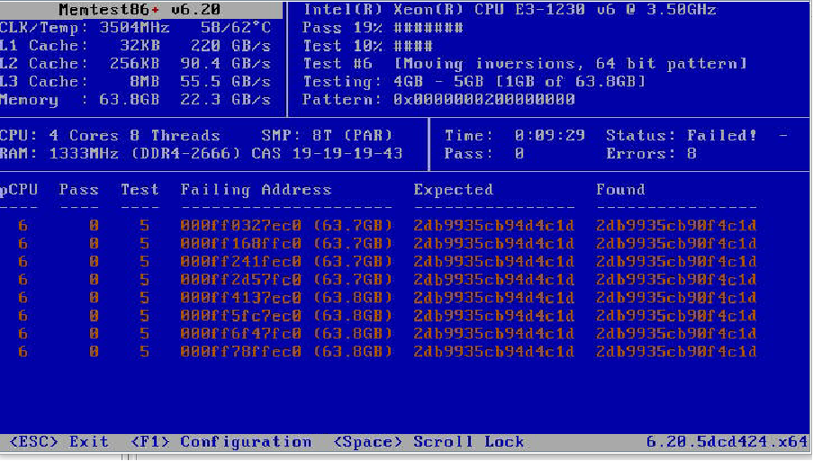Click the SMP: 8T (PAR) text
This screenshot has width=813, height=461.
click(x=327, y=135)
